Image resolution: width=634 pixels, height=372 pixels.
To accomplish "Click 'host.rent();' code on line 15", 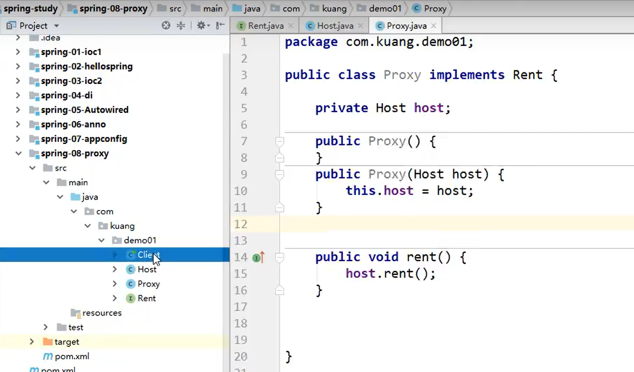I will point(391,273).
